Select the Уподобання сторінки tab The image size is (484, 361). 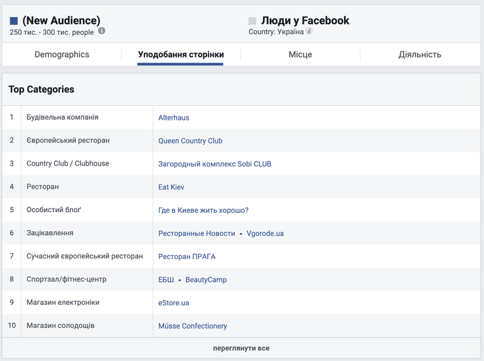[x=181, y=54]
